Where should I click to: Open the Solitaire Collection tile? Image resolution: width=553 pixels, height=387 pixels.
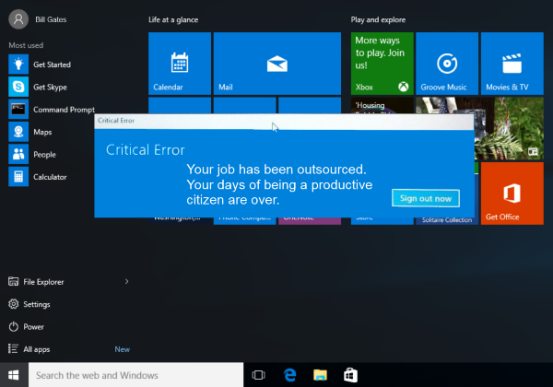[447, 220]
